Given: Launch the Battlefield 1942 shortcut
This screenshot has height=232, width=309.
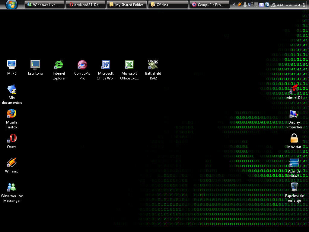Looking at the screenshot, I should (153, 70).
